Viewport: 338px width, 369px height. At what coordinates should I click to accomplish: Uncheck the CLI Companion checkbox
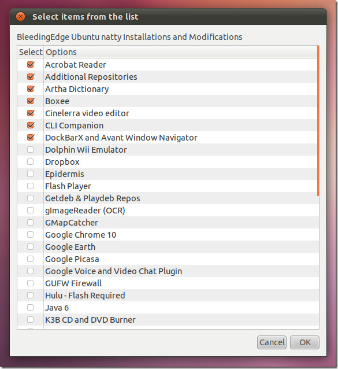click(31, 125)
